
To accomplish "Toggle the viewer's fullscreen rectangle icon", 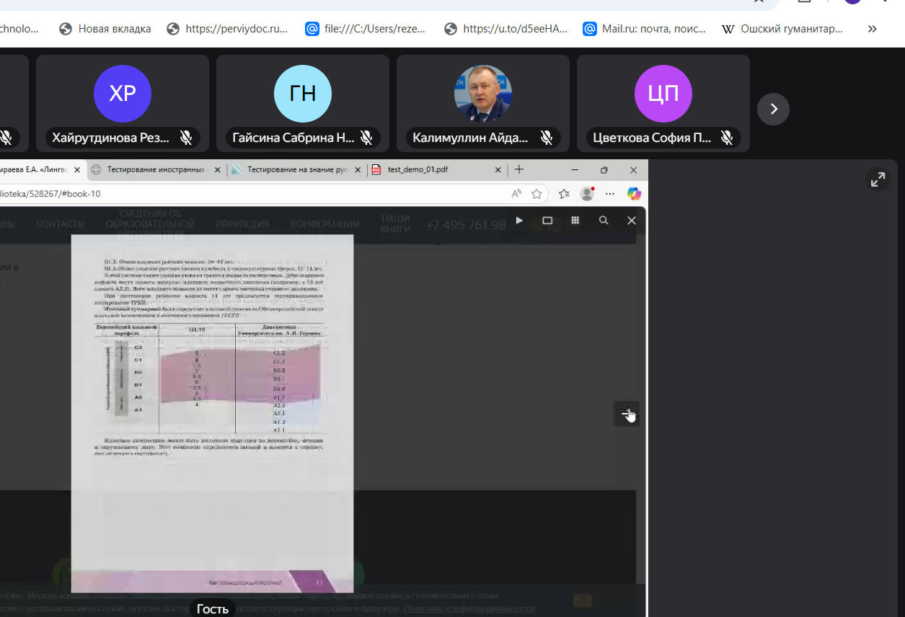I will pyautogui.click(x=547, y=221).
